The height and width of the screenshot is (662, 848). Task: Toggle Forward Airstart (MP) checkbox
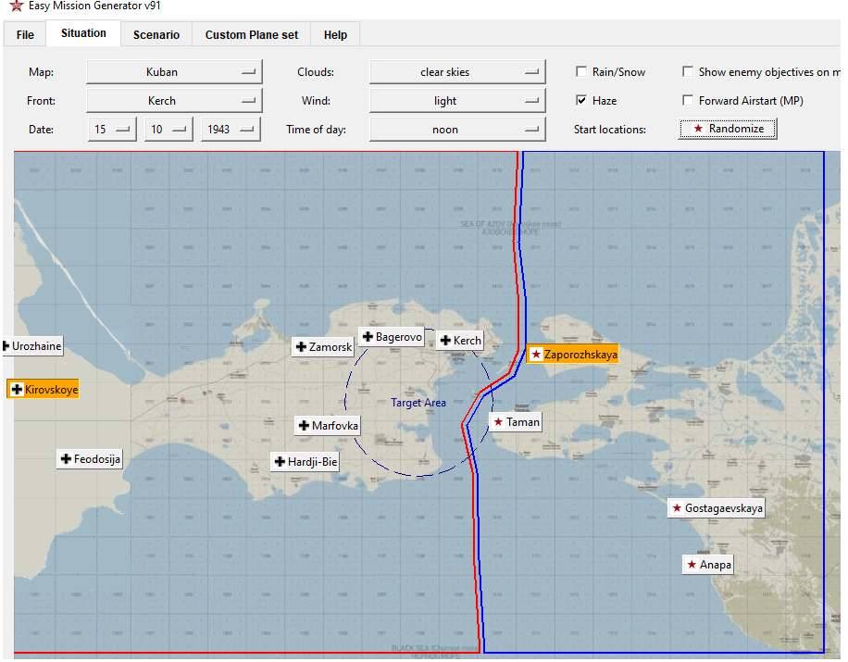pyautogui.click(x=688, y=101)
